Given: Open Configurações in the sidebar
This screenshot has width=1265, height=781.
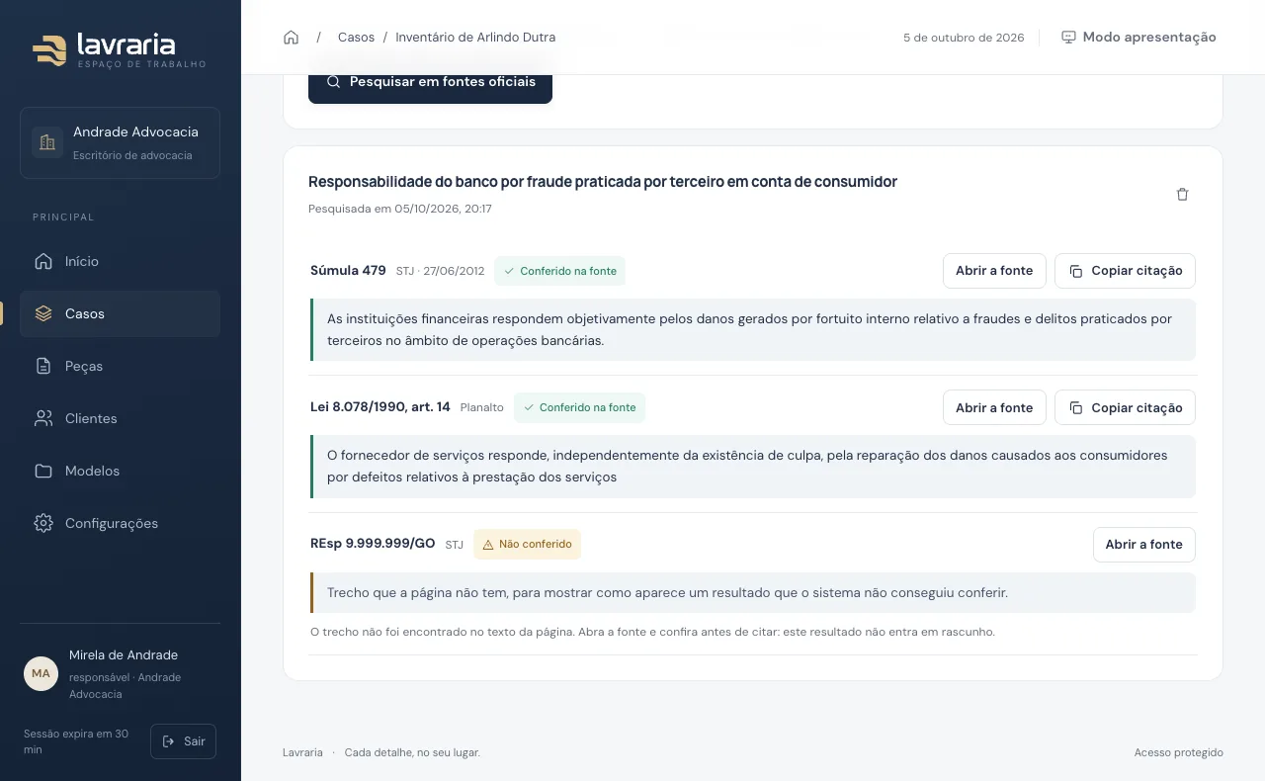Looking at the screenshot, I should [x=120, y=523].
